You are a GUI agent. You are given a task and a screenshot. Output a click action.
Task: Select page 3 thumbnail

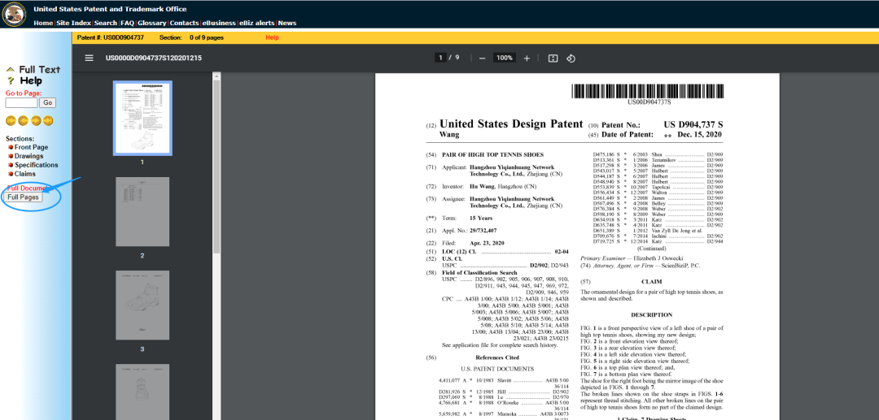coord(142,305)
